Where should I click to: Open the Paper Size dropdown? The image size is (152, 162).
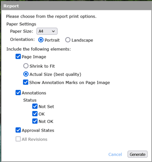tap(47, 31)
